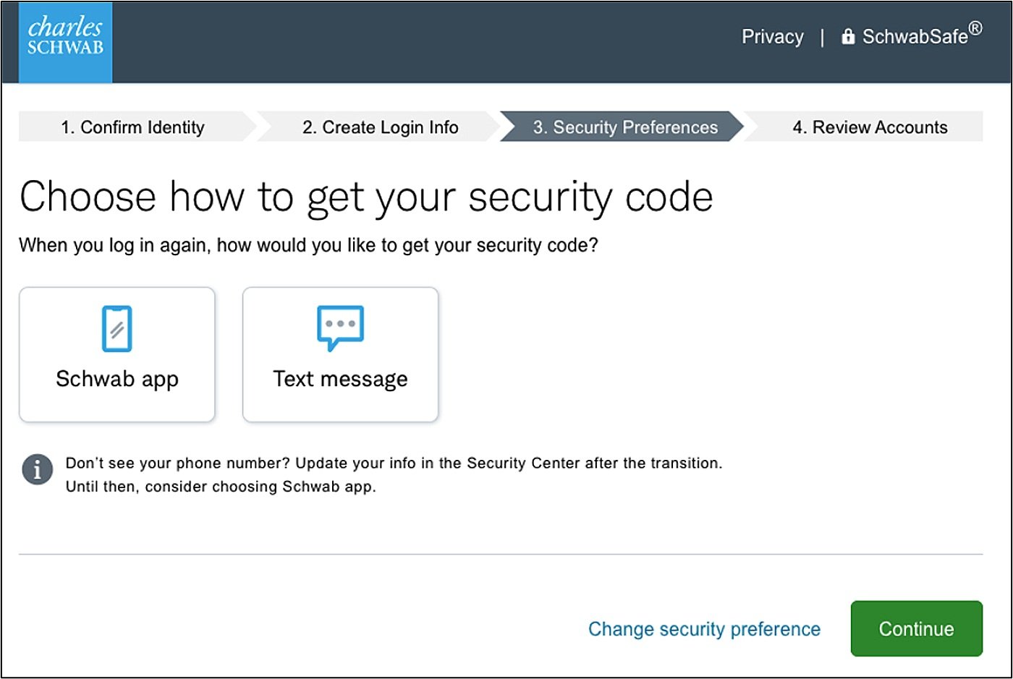Click the green Continue button
The width and height of the screenshot is (1013, 679).
(x=917, y=628)
